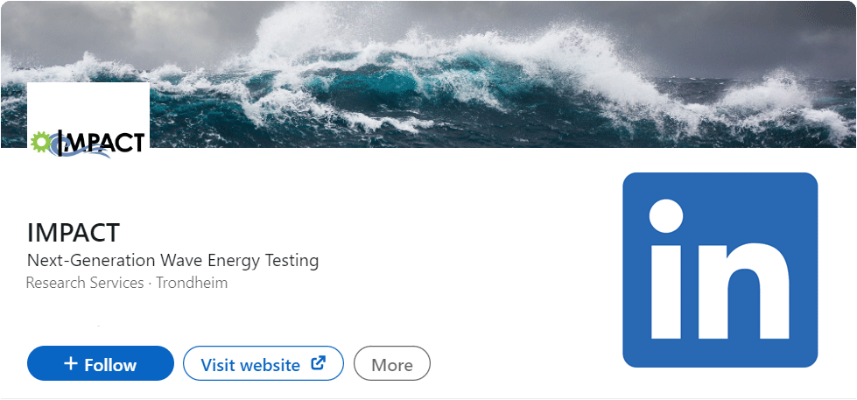Open the ocean wave cover banner
Image resolution: width=857 pixels, height=400 pixels.
[429, 74]
